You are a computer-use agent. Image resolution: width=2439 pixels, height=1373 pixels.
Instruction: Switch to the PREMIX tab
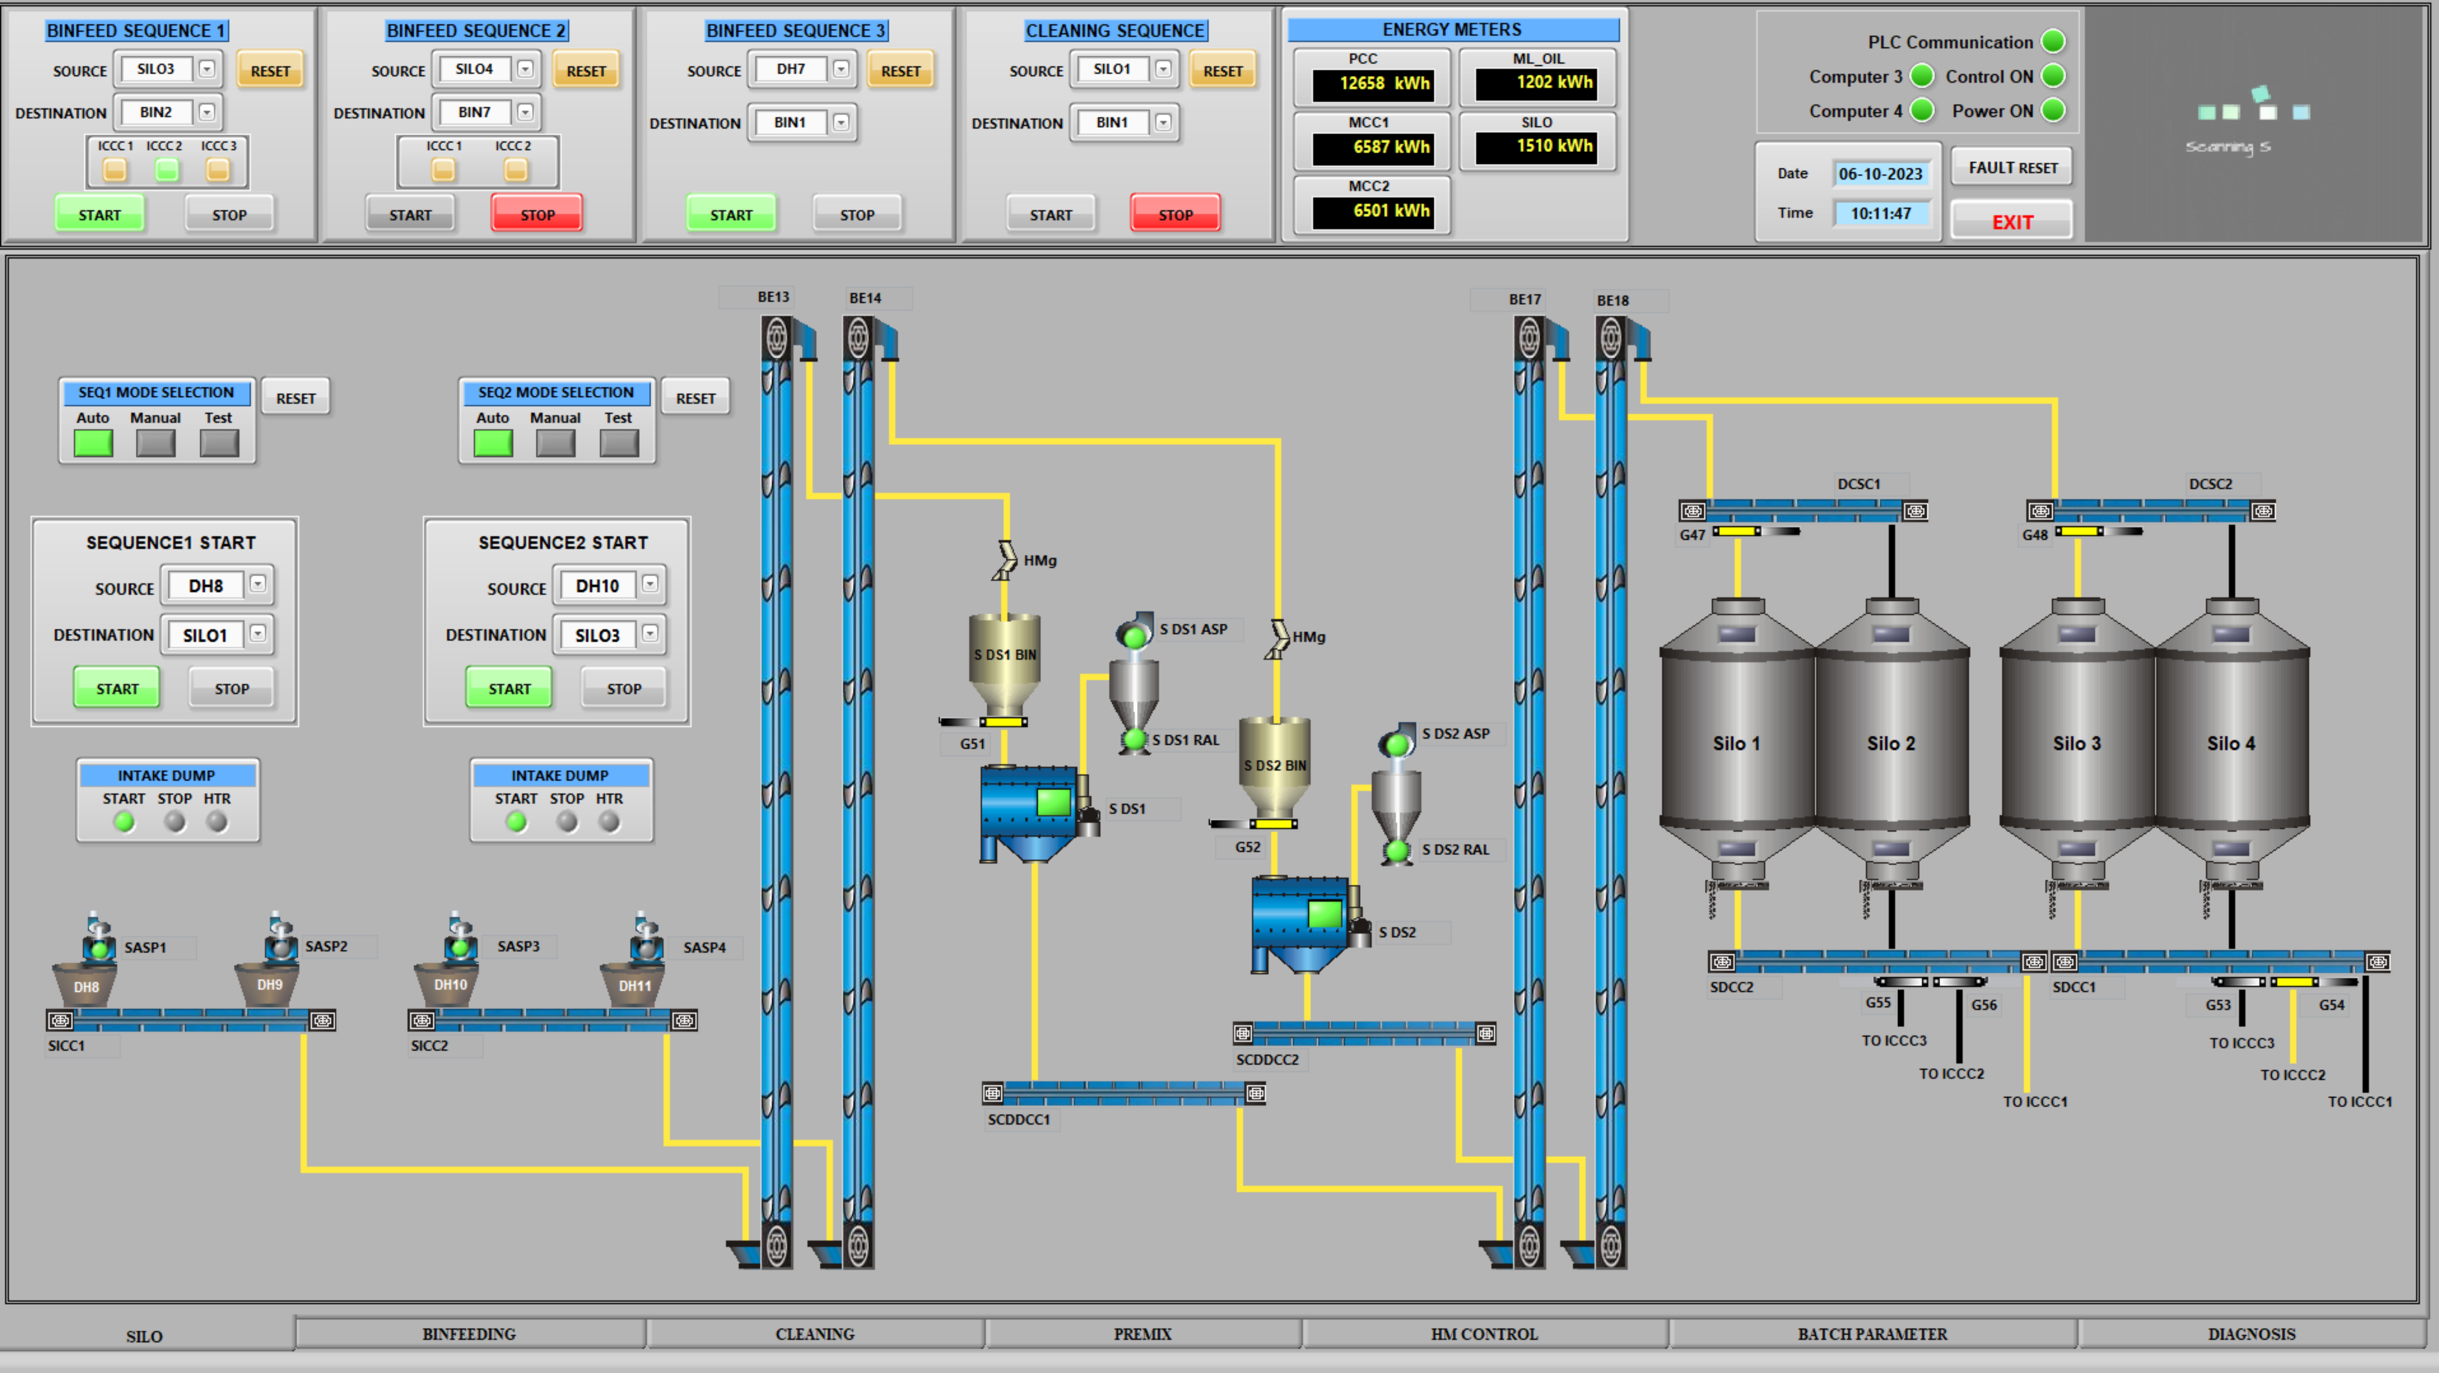tap(1143, 1334)
